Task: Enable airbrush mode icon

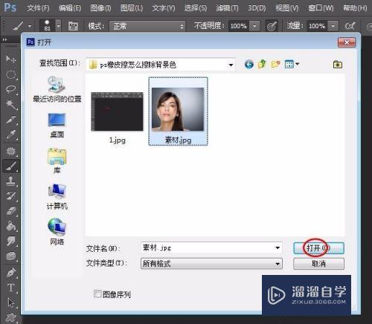Action: 350,25
